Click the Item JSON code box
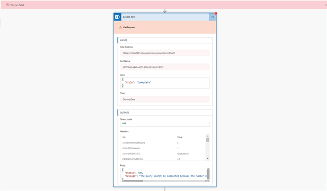Viewport: 327px width, 191px height. [165, 83]
